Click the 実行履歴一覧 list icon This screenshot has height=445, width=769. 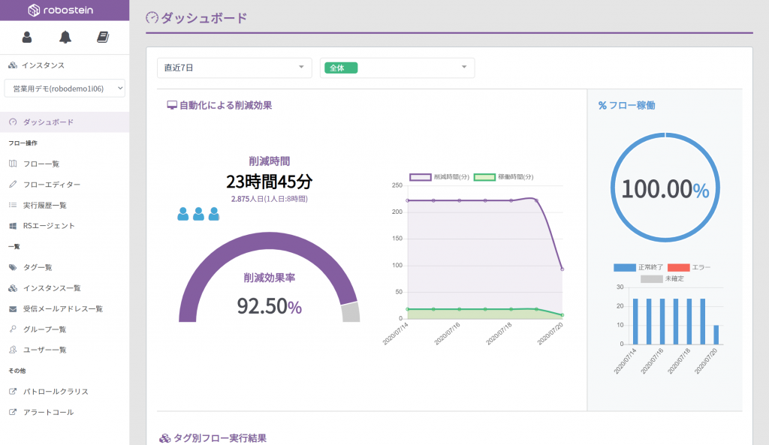(13, 205)
